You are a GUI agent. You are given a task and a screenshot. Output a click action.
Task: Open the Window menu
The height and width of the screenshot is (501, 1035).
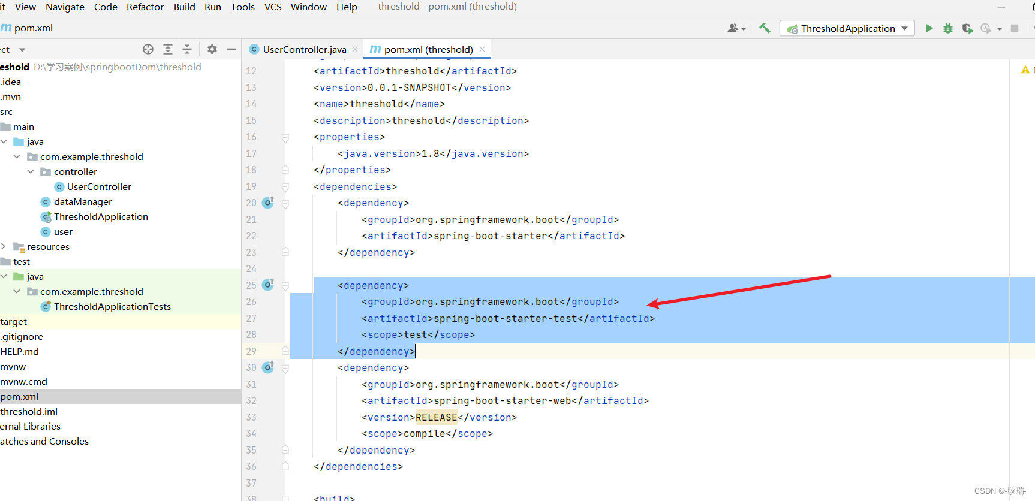point(309,7)
